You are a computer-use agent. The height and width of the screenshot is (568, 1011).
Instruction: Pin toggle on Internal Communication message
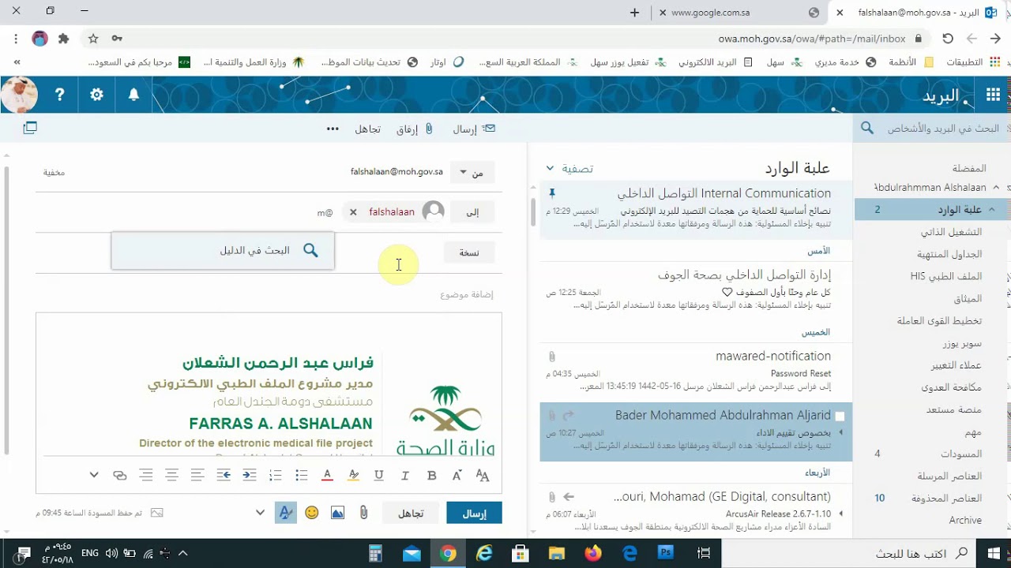(x=552, y=193)
